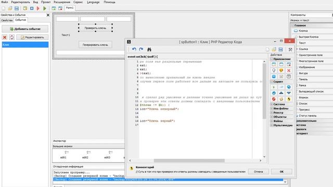This screenshot has height=187, width=333.
Task: Click the New project icon in main toolbar
Action: pos(4,8)
